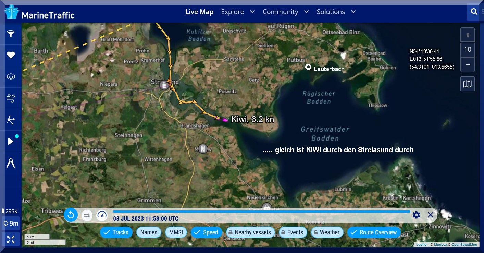484x253 pixels.
Task: Select the density network nodes icon
Action: pos(11,120)
